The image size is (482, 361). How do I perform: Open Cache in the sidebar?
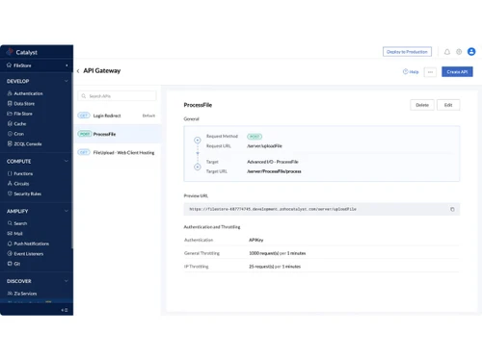tap(16, 124)
